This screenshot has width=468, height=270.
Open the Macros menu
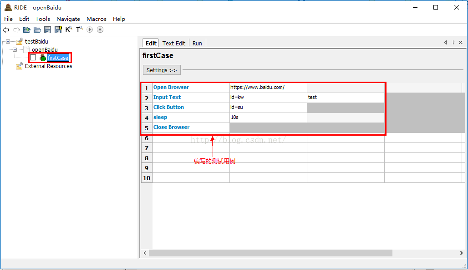[97, 19]
